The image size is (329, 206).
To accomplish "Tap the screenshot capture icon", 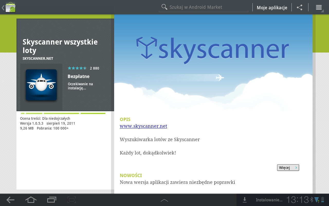I will 72,200.
